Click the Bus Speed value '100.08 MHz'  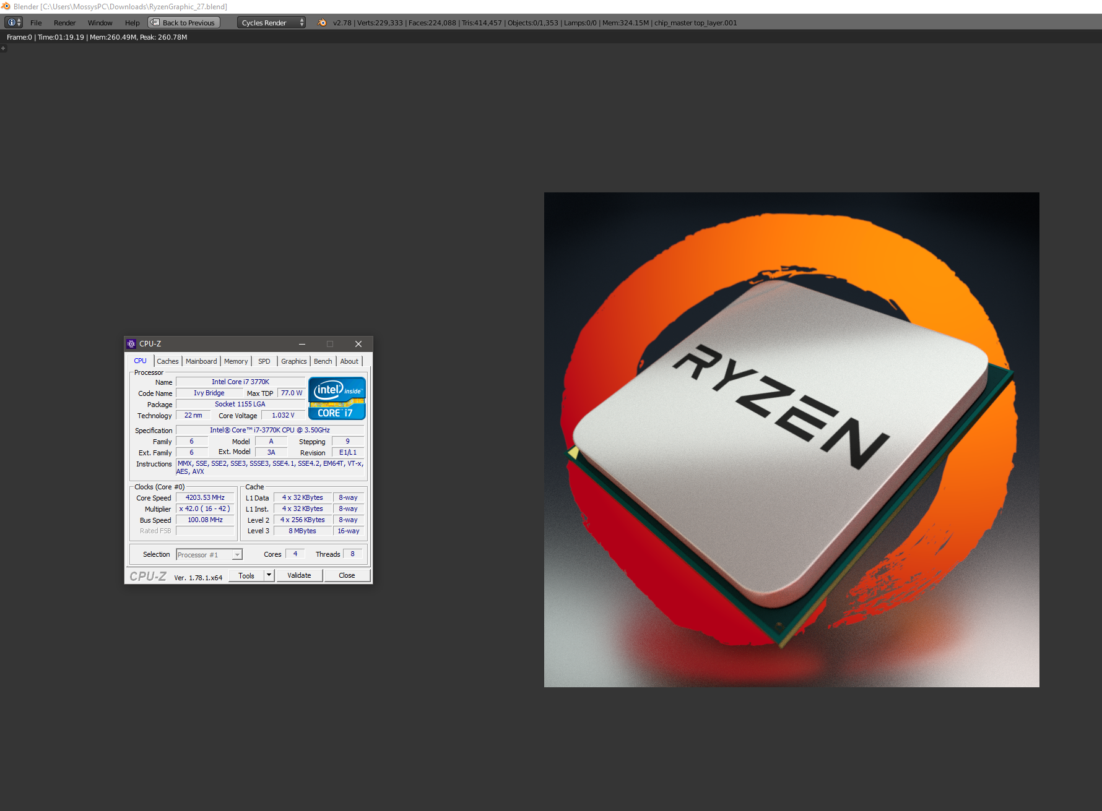point(206,520)
